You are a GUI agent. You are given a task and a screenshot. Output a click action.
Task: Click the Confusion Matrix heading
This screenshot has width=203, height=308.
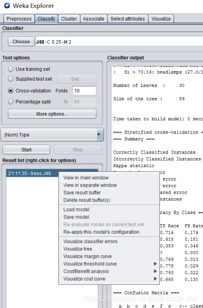(146, 293)
